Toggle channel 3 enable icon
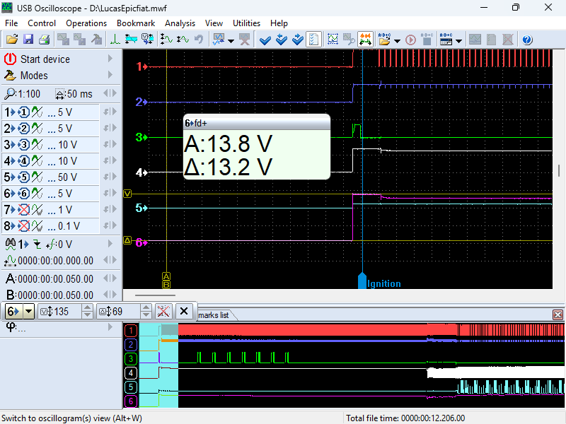Screen dimensions: 566x424 [23, 145]
